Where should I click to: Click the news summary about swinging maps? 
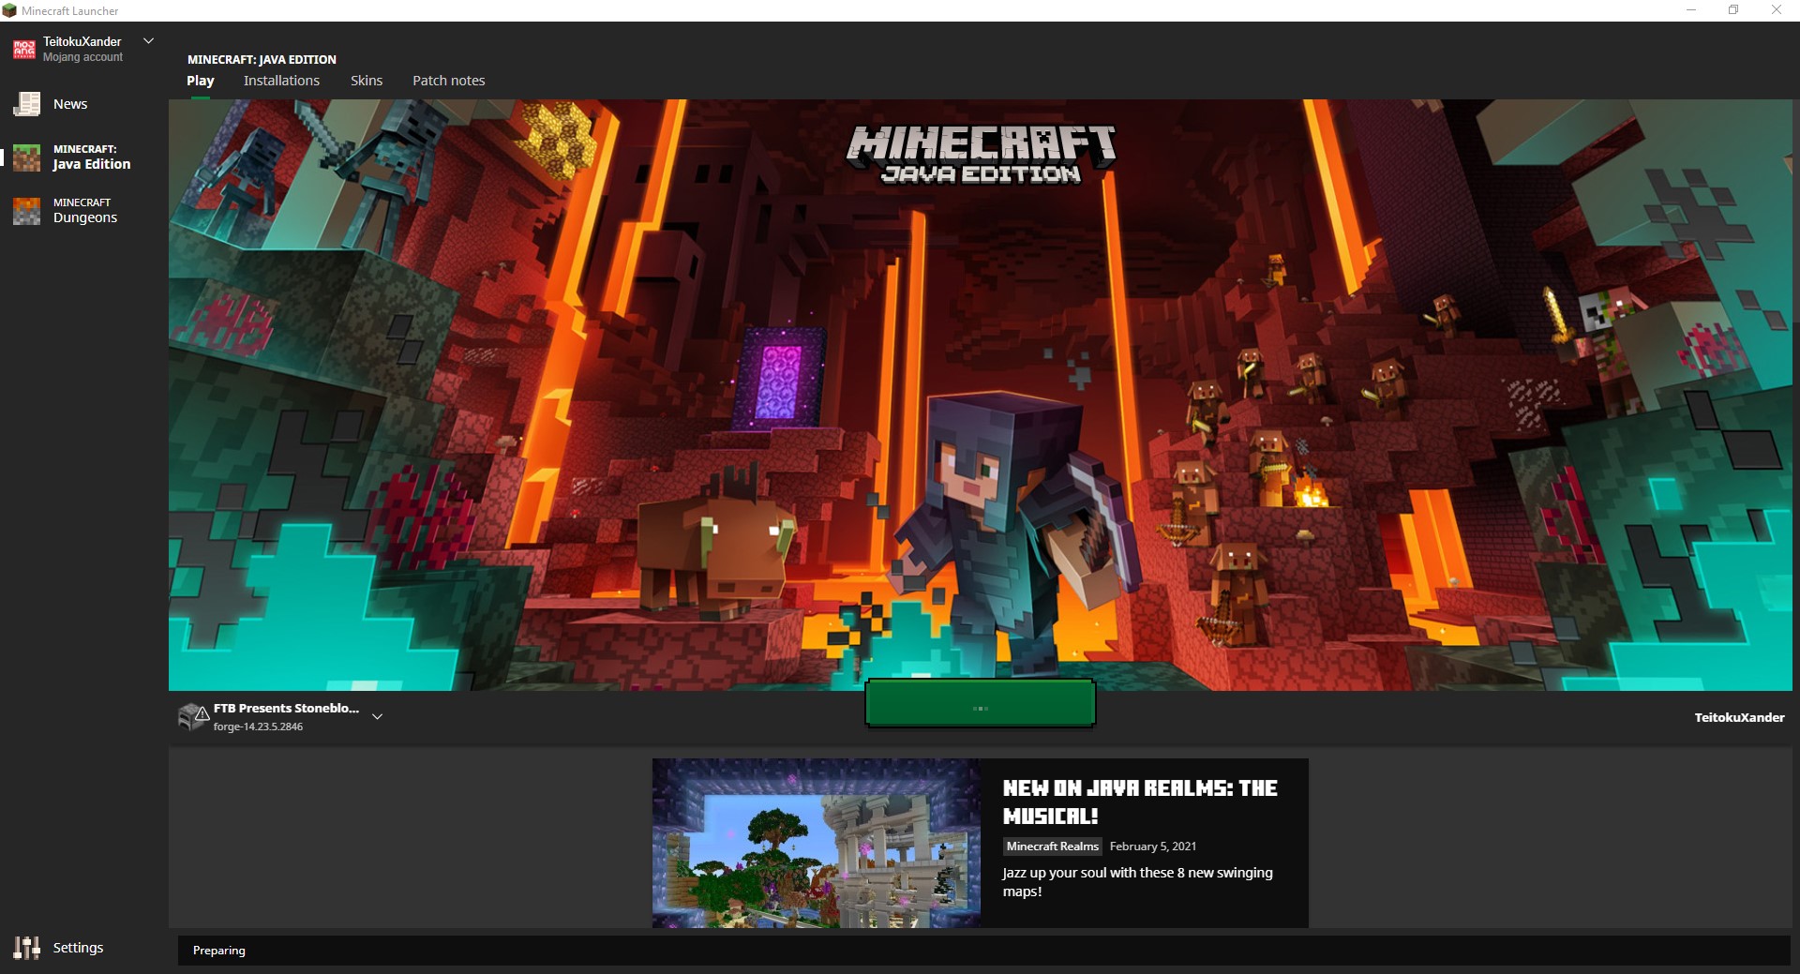[x=1138, y=882]
